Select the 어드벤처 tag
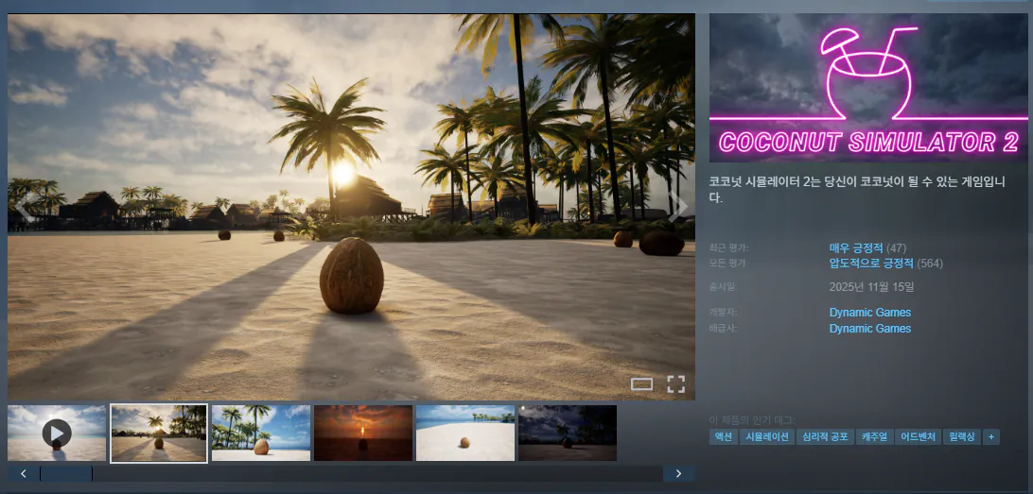This screenshot has width=1033, height=494. (918, 436)
